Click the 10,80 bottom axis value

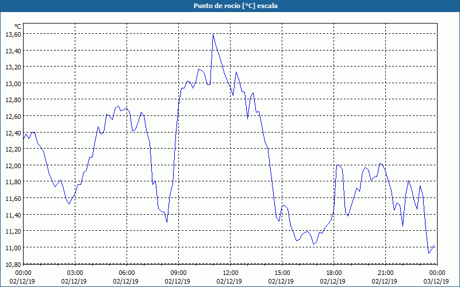[x=13, y=264]
